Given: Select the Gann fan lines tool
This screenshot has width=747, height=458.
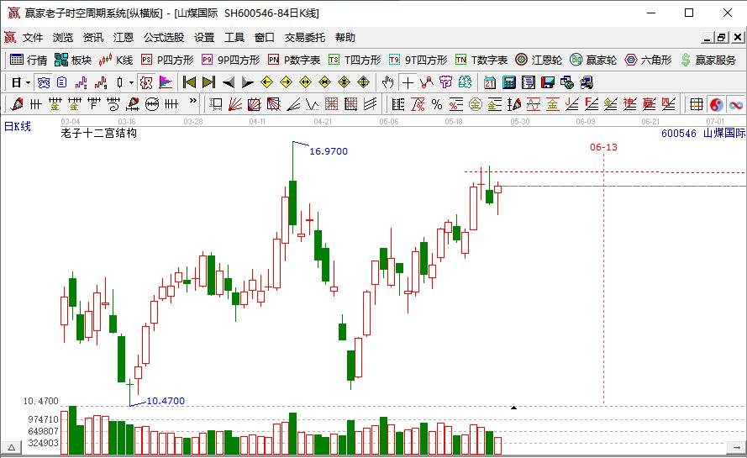Looking at the screenshot, I should pos(235,104).
